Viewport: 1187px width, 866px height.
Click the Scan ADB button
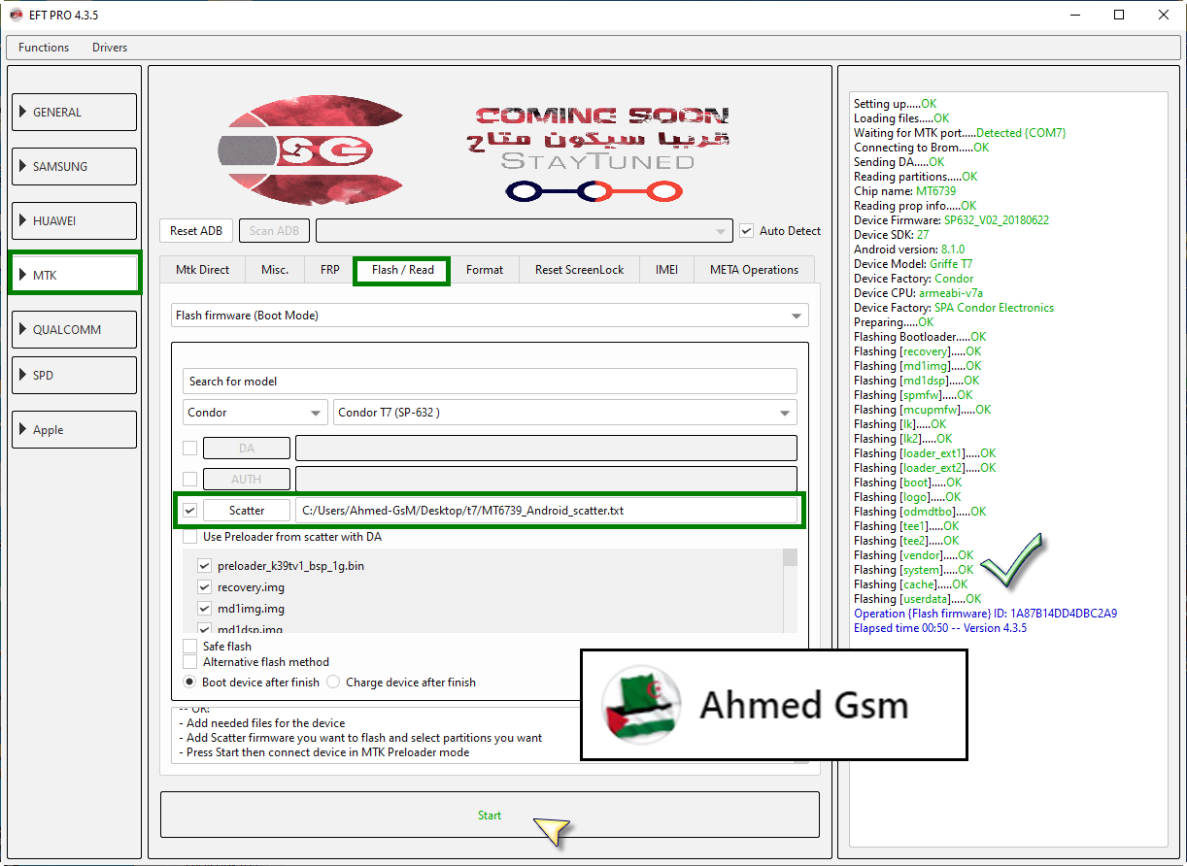[275, 231]
